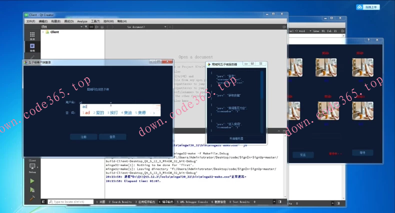
Task: Open the Analyze menu
Action: 82,21
